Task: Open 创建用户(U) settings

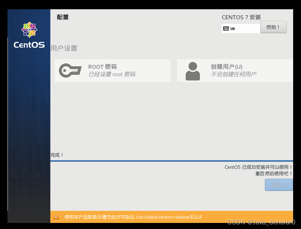Action: 235,71
